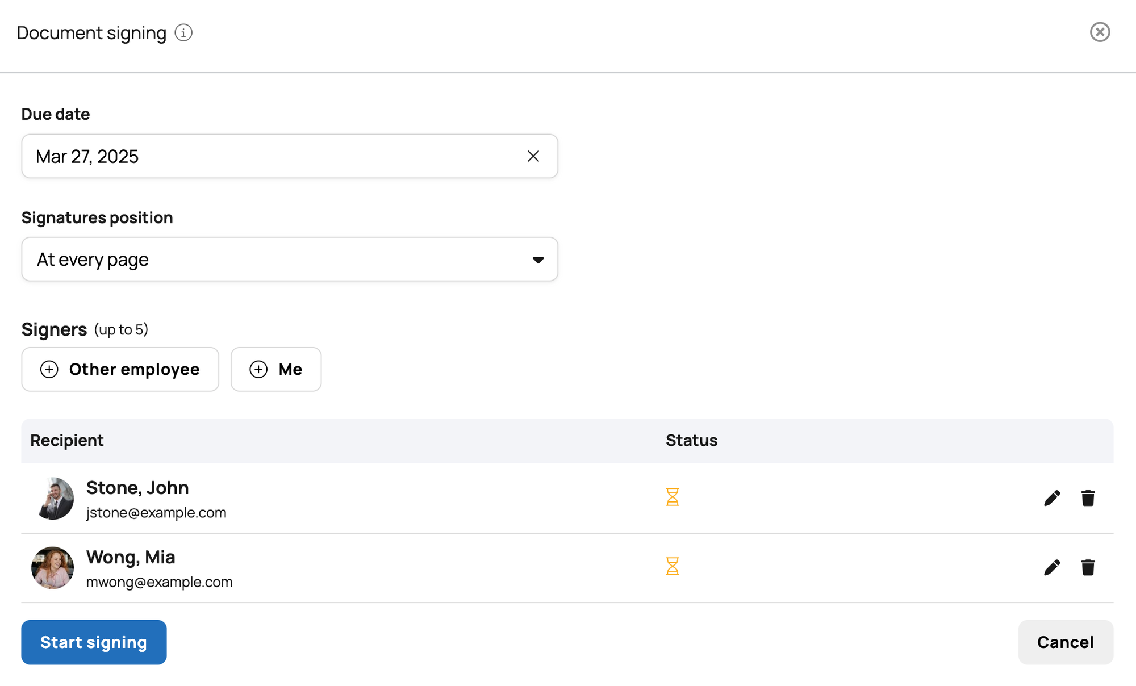Viewport: 1136px width, 686px height.
Task: Open the Signatures position dropdown
Action: coord(290,259)
